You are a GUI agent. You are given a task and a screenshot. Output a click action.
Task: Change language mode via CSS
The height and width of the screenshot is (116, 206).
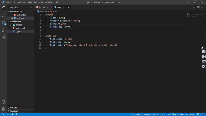[168, 114]
